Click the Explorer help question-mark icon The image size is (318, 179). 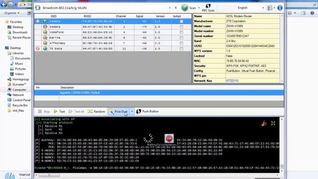[x=312, y=13]
